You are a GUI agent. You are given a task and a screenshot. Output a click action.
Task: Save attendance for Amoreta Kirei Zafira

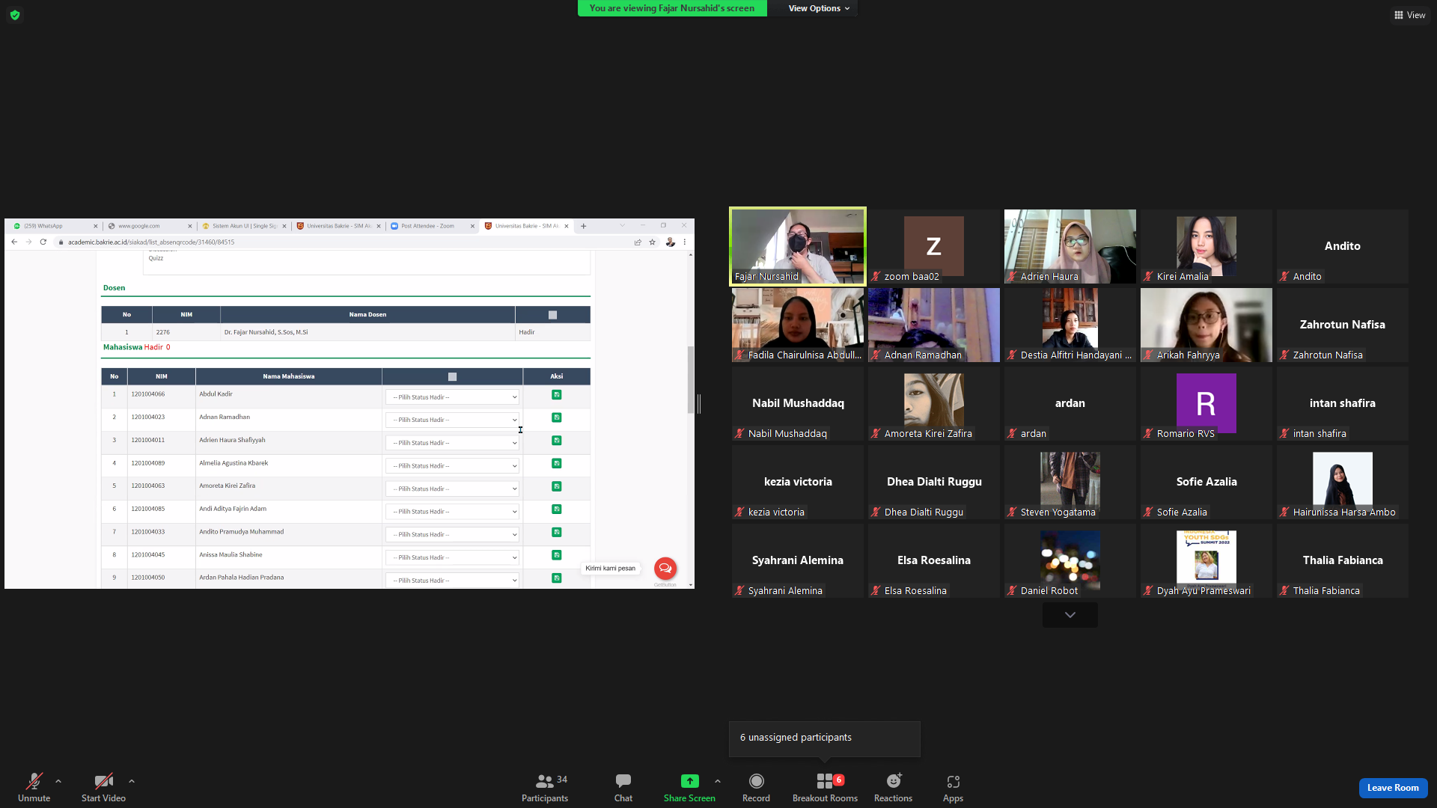(x=556, y=486)
